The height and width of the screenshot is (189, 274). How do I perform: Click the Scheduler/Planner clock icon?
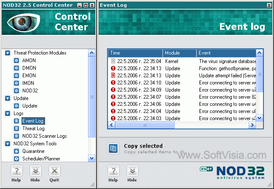click(16, 158)
